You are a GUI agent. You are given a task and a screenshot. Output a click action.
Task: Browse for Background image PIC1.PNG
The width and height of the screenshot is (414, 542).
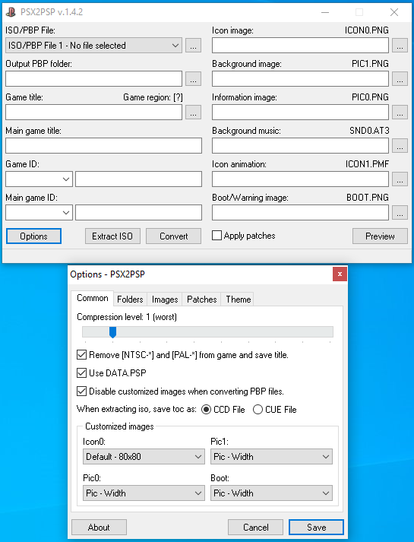coord(400,79)
